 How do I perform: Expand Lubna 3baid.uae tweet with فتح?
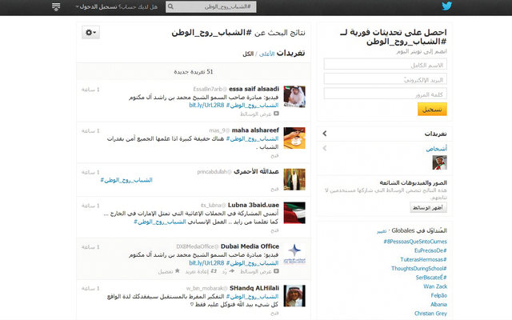pos(274,230)
